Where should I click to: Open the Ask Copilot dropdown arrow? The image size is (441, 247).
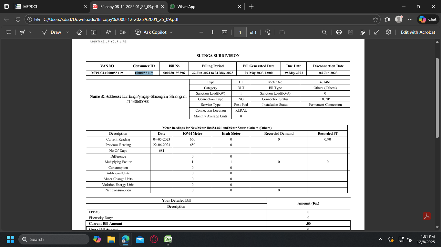click(x=171, y=32)
